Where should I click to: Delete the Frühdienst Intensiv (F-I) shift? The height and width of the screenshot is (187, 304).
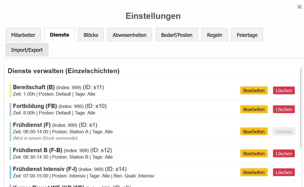284,172
